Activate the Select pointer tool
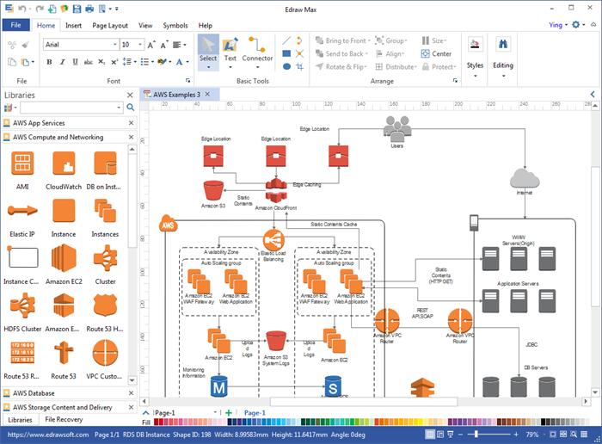 (208, 52)
